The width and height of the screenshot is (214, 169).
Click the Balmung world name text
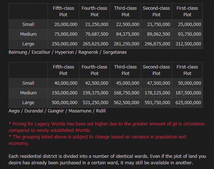coord(18,52)
